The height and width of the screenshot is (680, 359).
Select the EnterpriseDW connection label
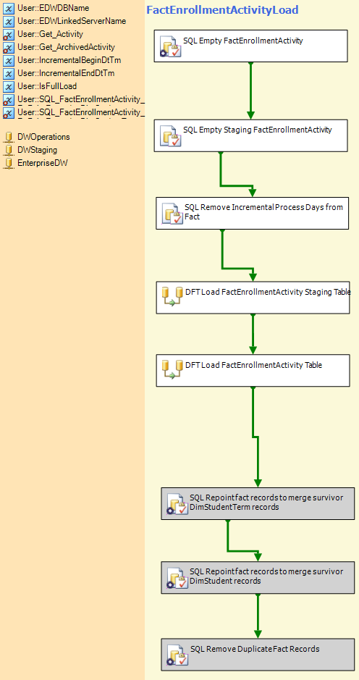43,163
